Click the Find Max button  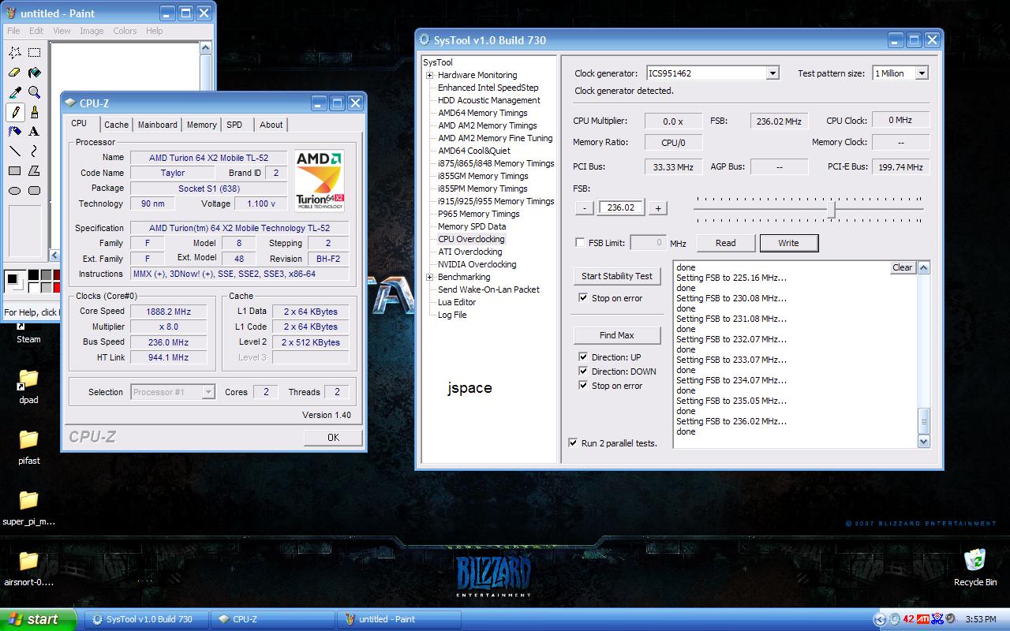coord(617,335)
